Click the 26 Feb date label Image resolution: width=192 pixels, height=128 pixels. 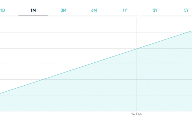136,114
